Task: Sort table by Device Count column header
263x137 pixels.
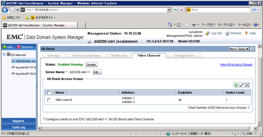Action: (235, 92)
